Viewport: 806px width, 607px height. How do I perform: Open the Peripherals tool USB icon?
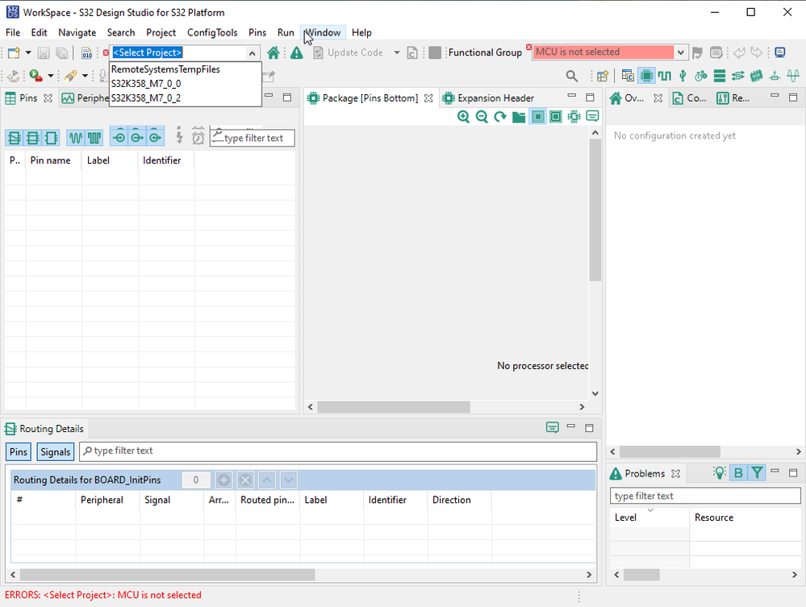click(x=683, y=76)
